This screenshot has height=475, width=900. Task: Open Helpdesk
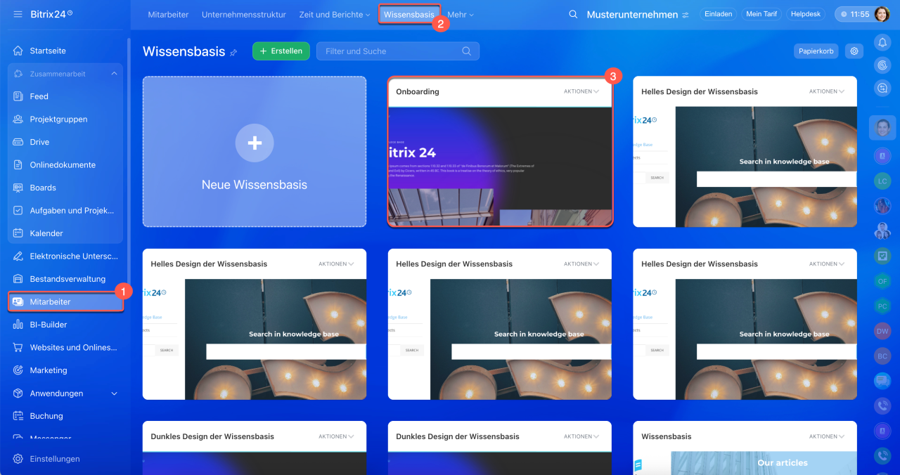806,14
